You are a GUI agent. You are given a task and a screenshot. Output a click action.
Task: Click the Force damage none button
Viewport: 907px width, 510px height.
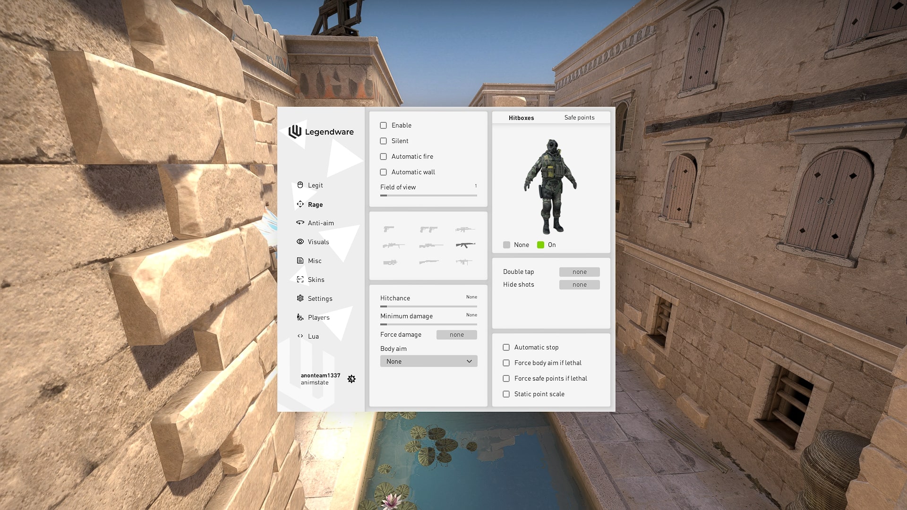pyautogui.click(x=456, y=335)
